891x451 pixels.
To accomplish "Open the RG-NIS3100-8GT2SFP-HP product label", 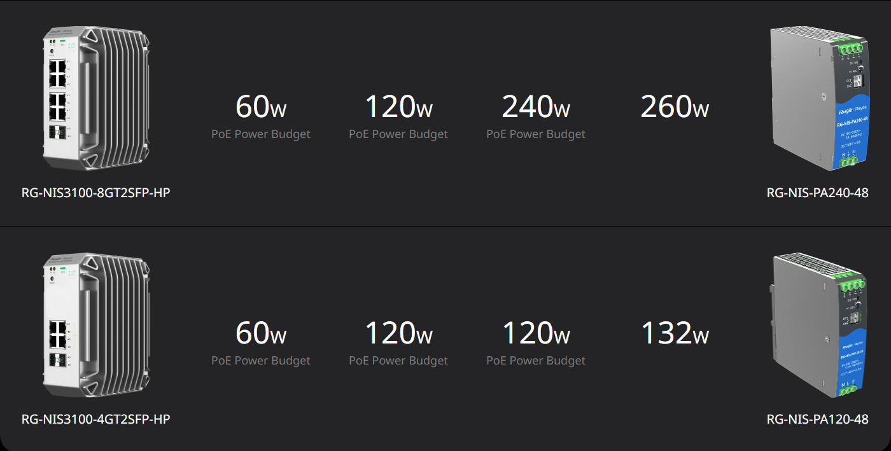I will tap(95, 193).
